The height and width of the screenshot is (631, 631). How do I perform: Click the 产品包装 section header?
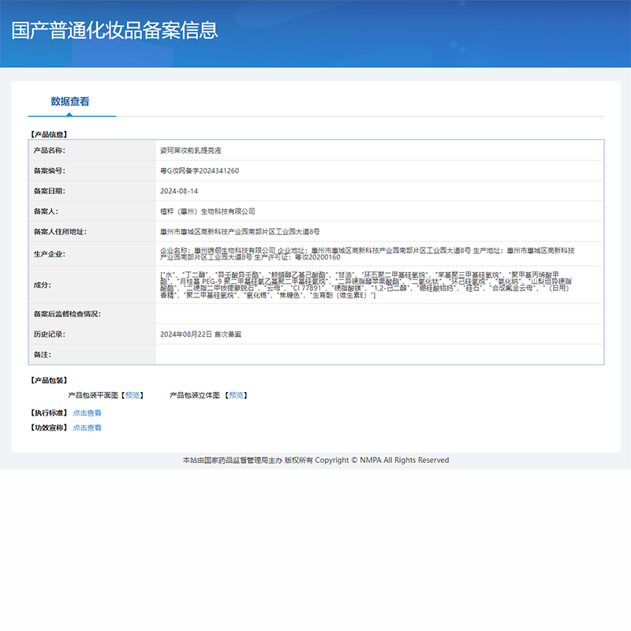[x=50, y=379]
